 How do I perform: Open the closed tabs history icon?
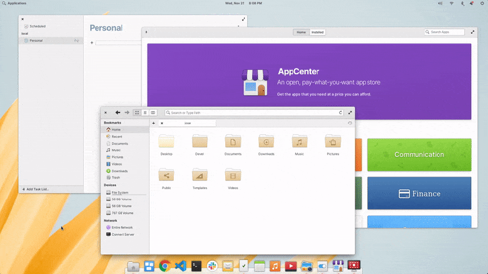point(350,123)
